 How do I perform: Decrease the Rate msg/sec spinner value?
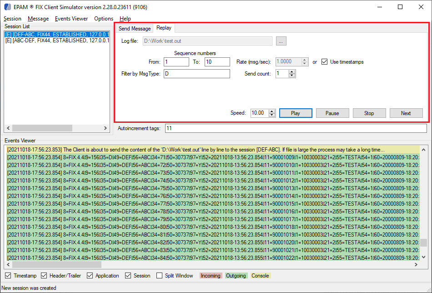click(x=304, y=64)
